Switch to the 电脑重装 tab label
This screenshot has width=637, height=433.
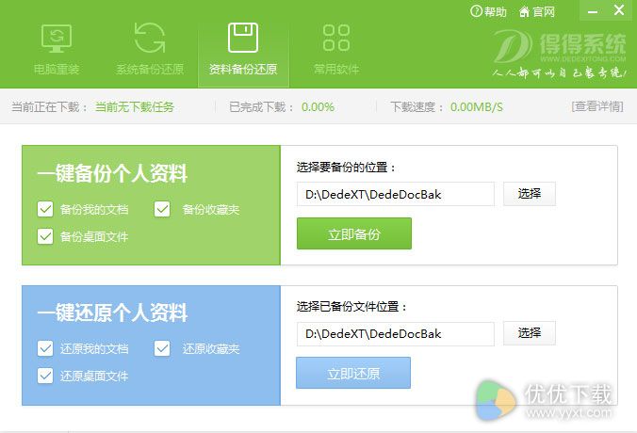tap(57, 70)
